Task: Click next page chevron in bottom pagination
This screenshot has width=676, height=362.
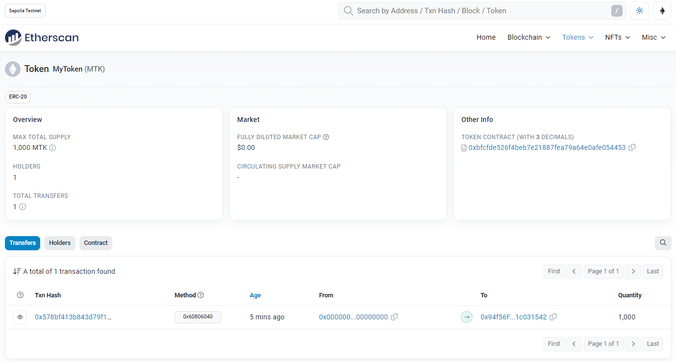Action: (633, 344)
